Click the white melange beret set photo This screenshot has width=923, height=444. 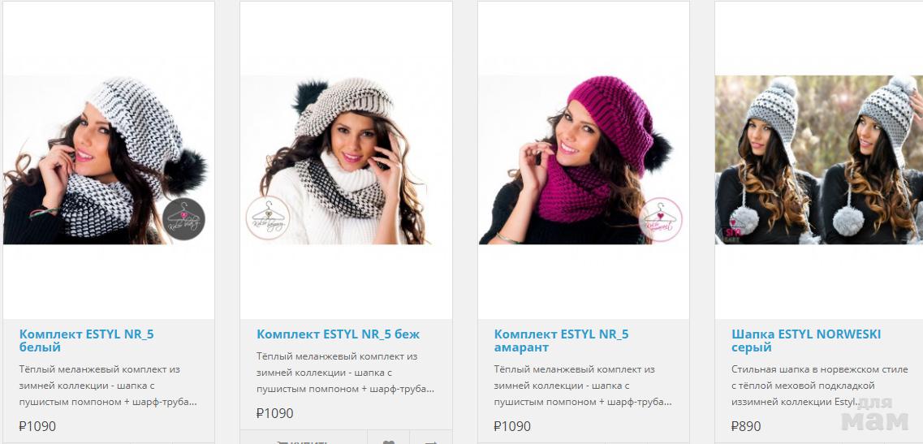[108, 160]
